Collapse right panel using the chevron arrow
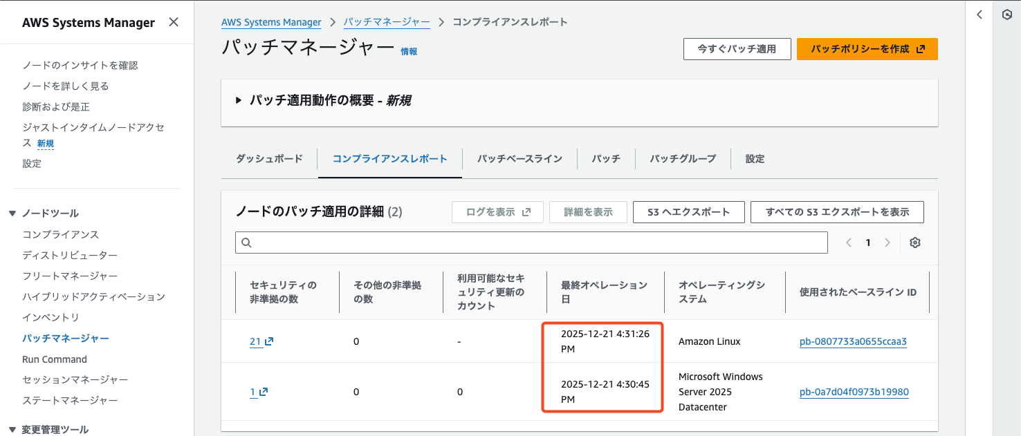 tap(979, 15)
